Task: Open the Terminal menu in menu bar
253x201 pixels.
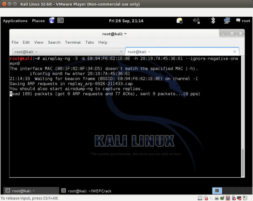Action: point(73,42)
